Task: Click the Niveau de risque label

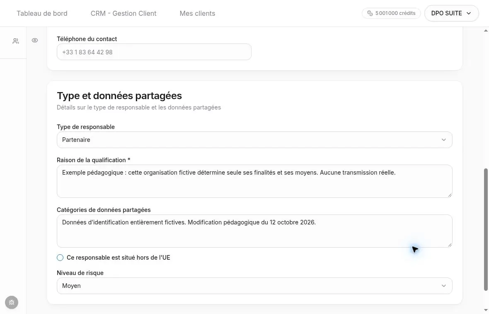Action: [80, 273]
